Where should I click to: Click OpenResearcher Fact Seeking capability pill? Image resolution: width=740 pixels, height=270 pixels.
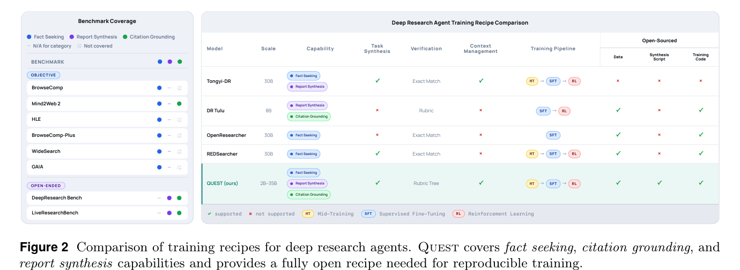point(304,135)
